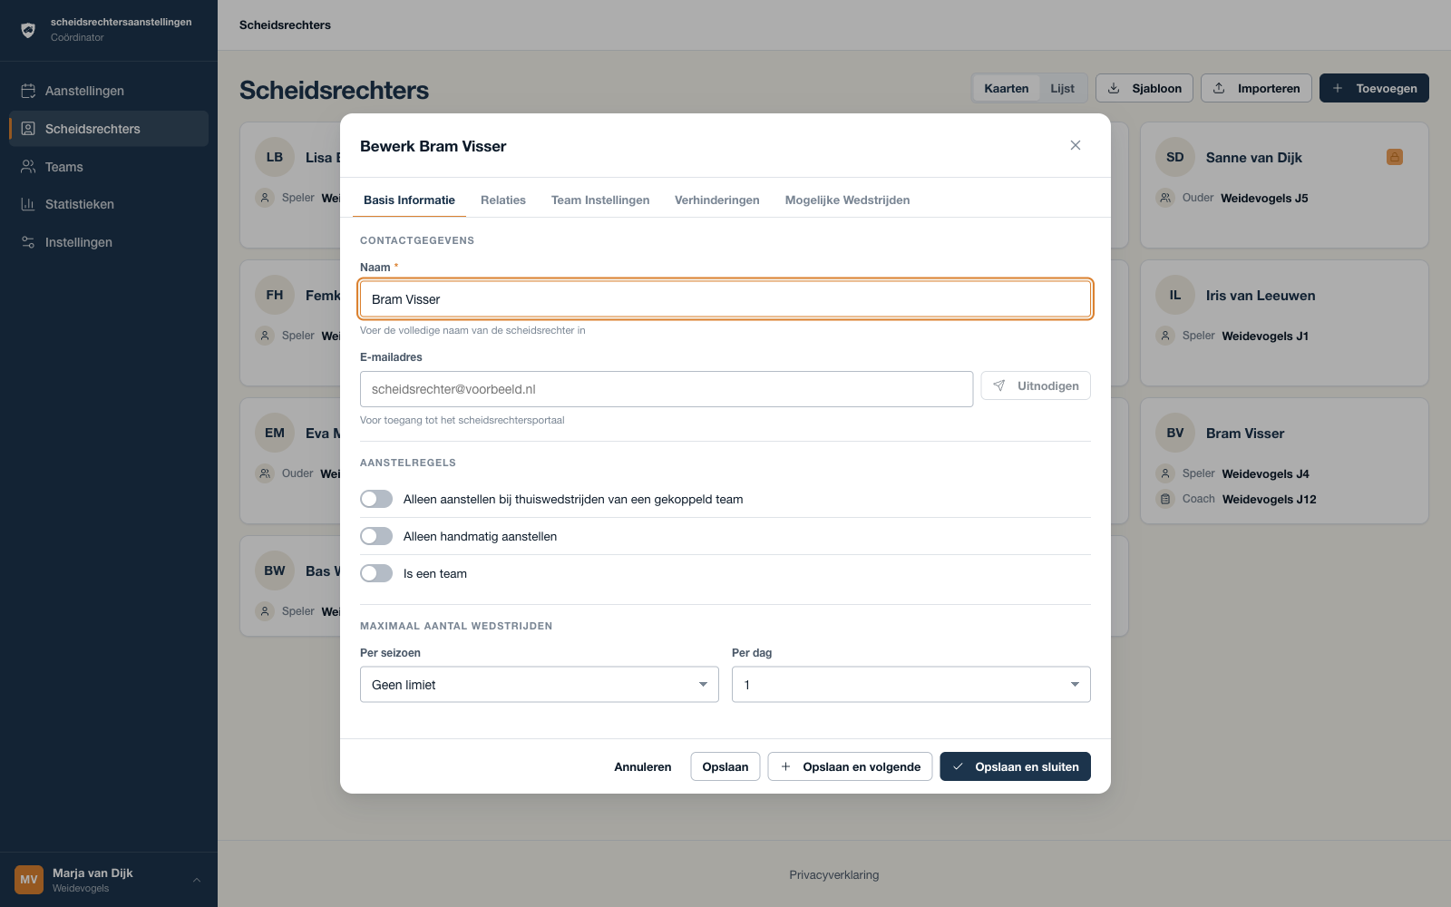
Task: Click the Annuleren button
Action: point(643,766)
